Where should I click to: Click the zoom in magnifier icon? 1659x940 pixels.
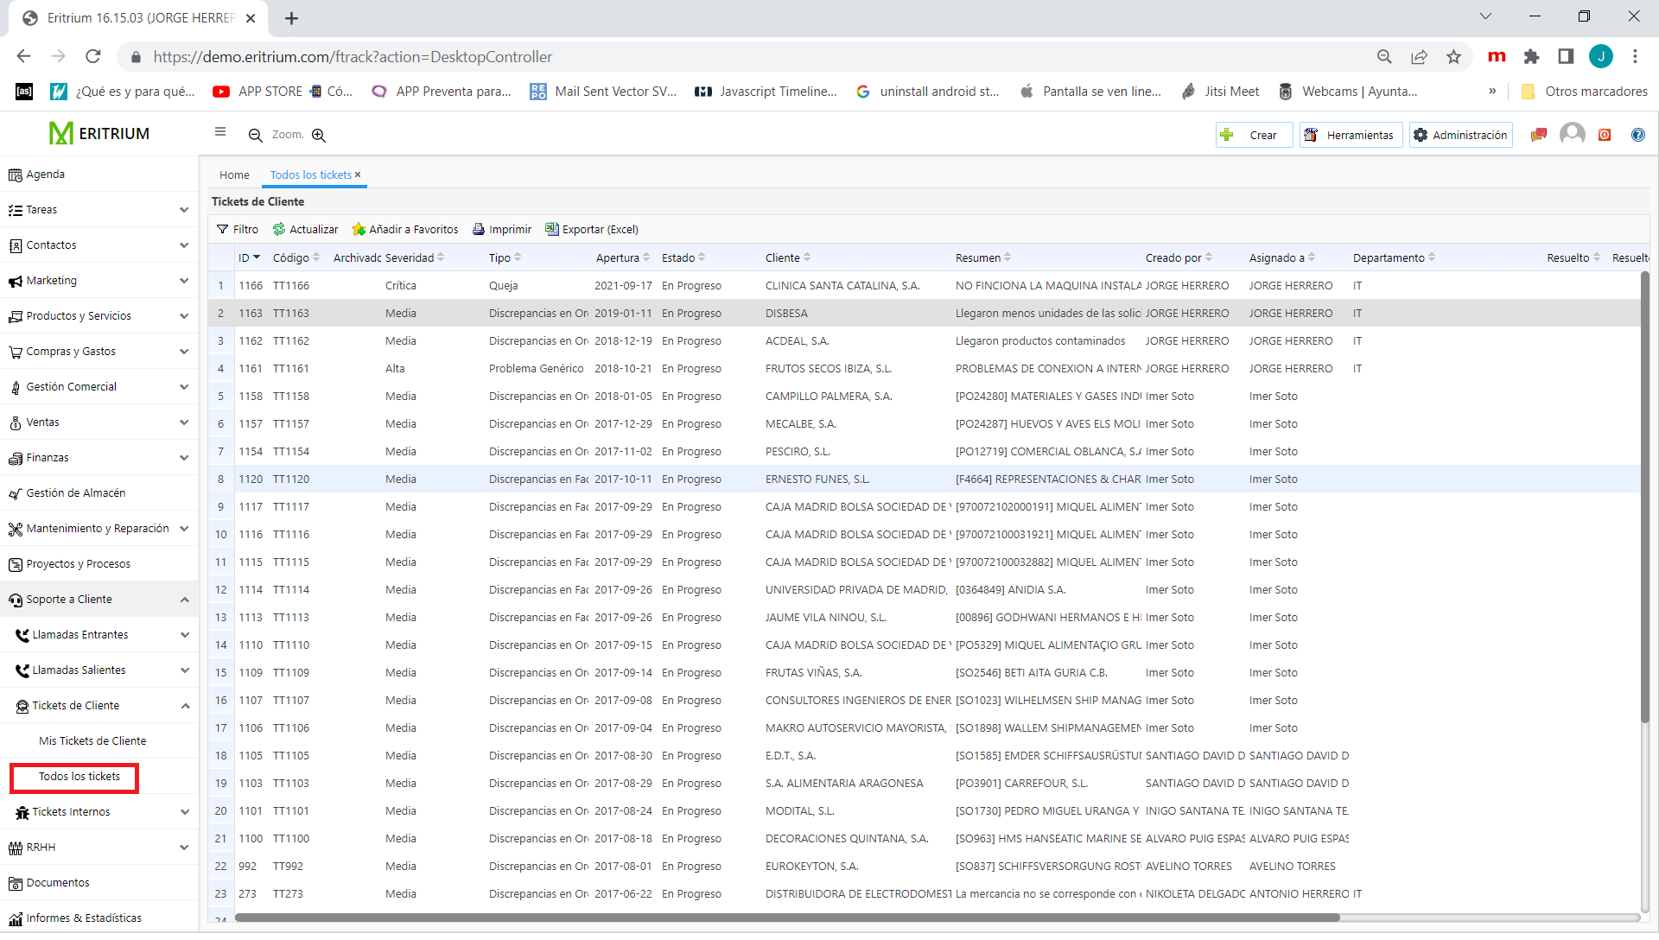click(319, 136)
